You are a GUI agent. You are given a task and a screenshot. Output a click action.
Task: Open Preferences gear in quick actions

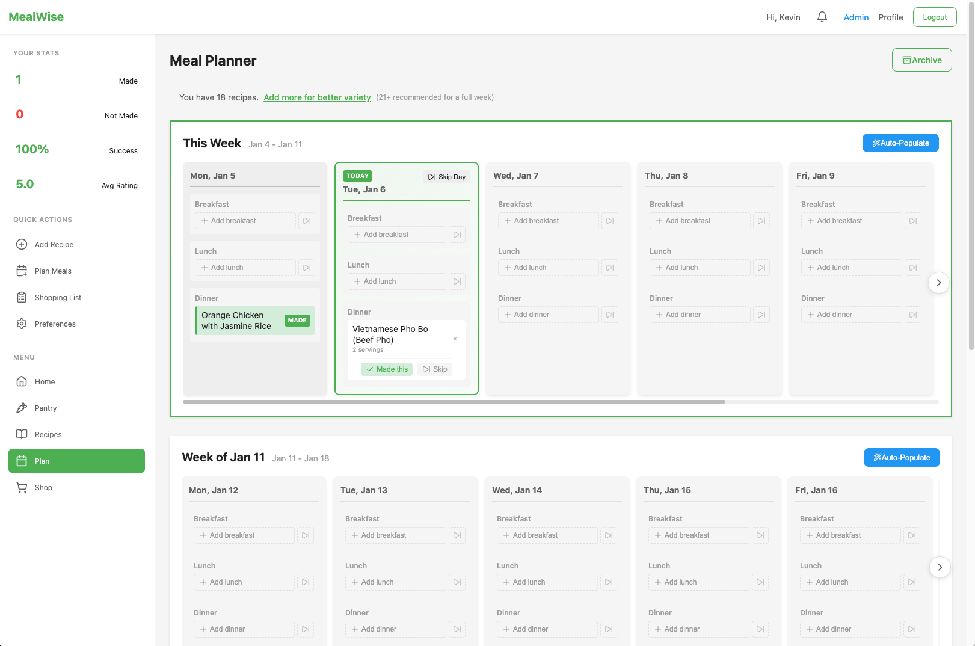22,324
